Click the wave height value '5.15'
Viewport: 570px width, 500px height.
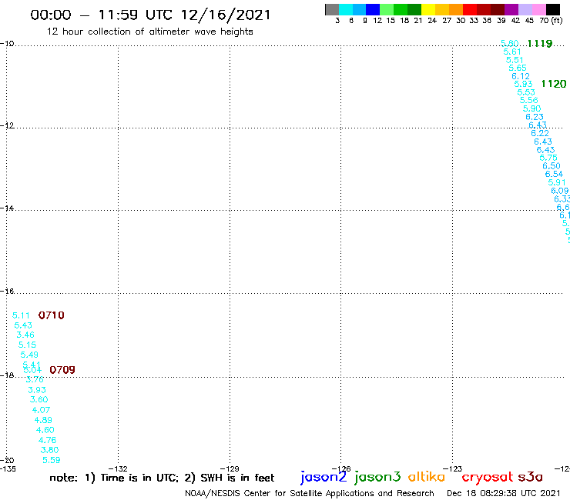tap(27, 345)
